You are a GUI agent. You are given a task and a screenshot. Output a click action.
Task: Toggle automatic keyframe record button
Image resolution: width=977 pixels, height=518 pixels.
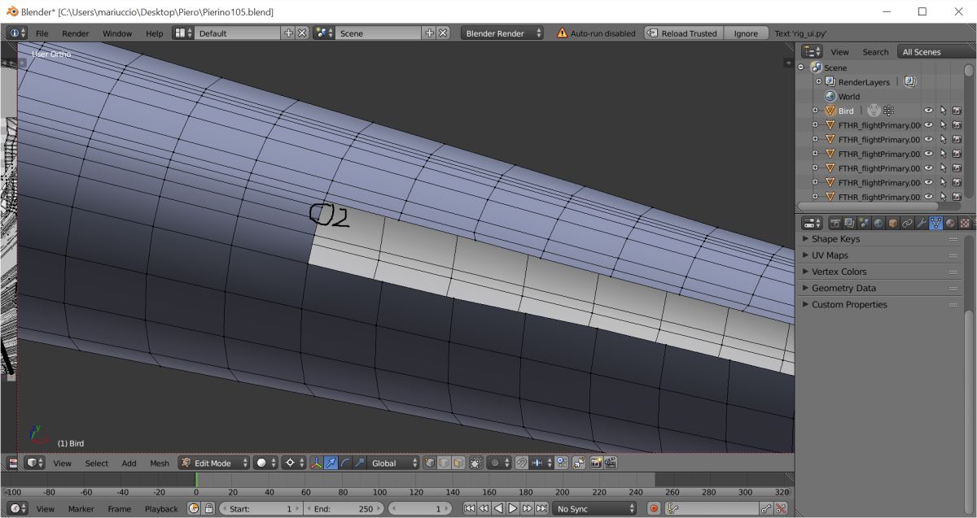tap(653, 508)
